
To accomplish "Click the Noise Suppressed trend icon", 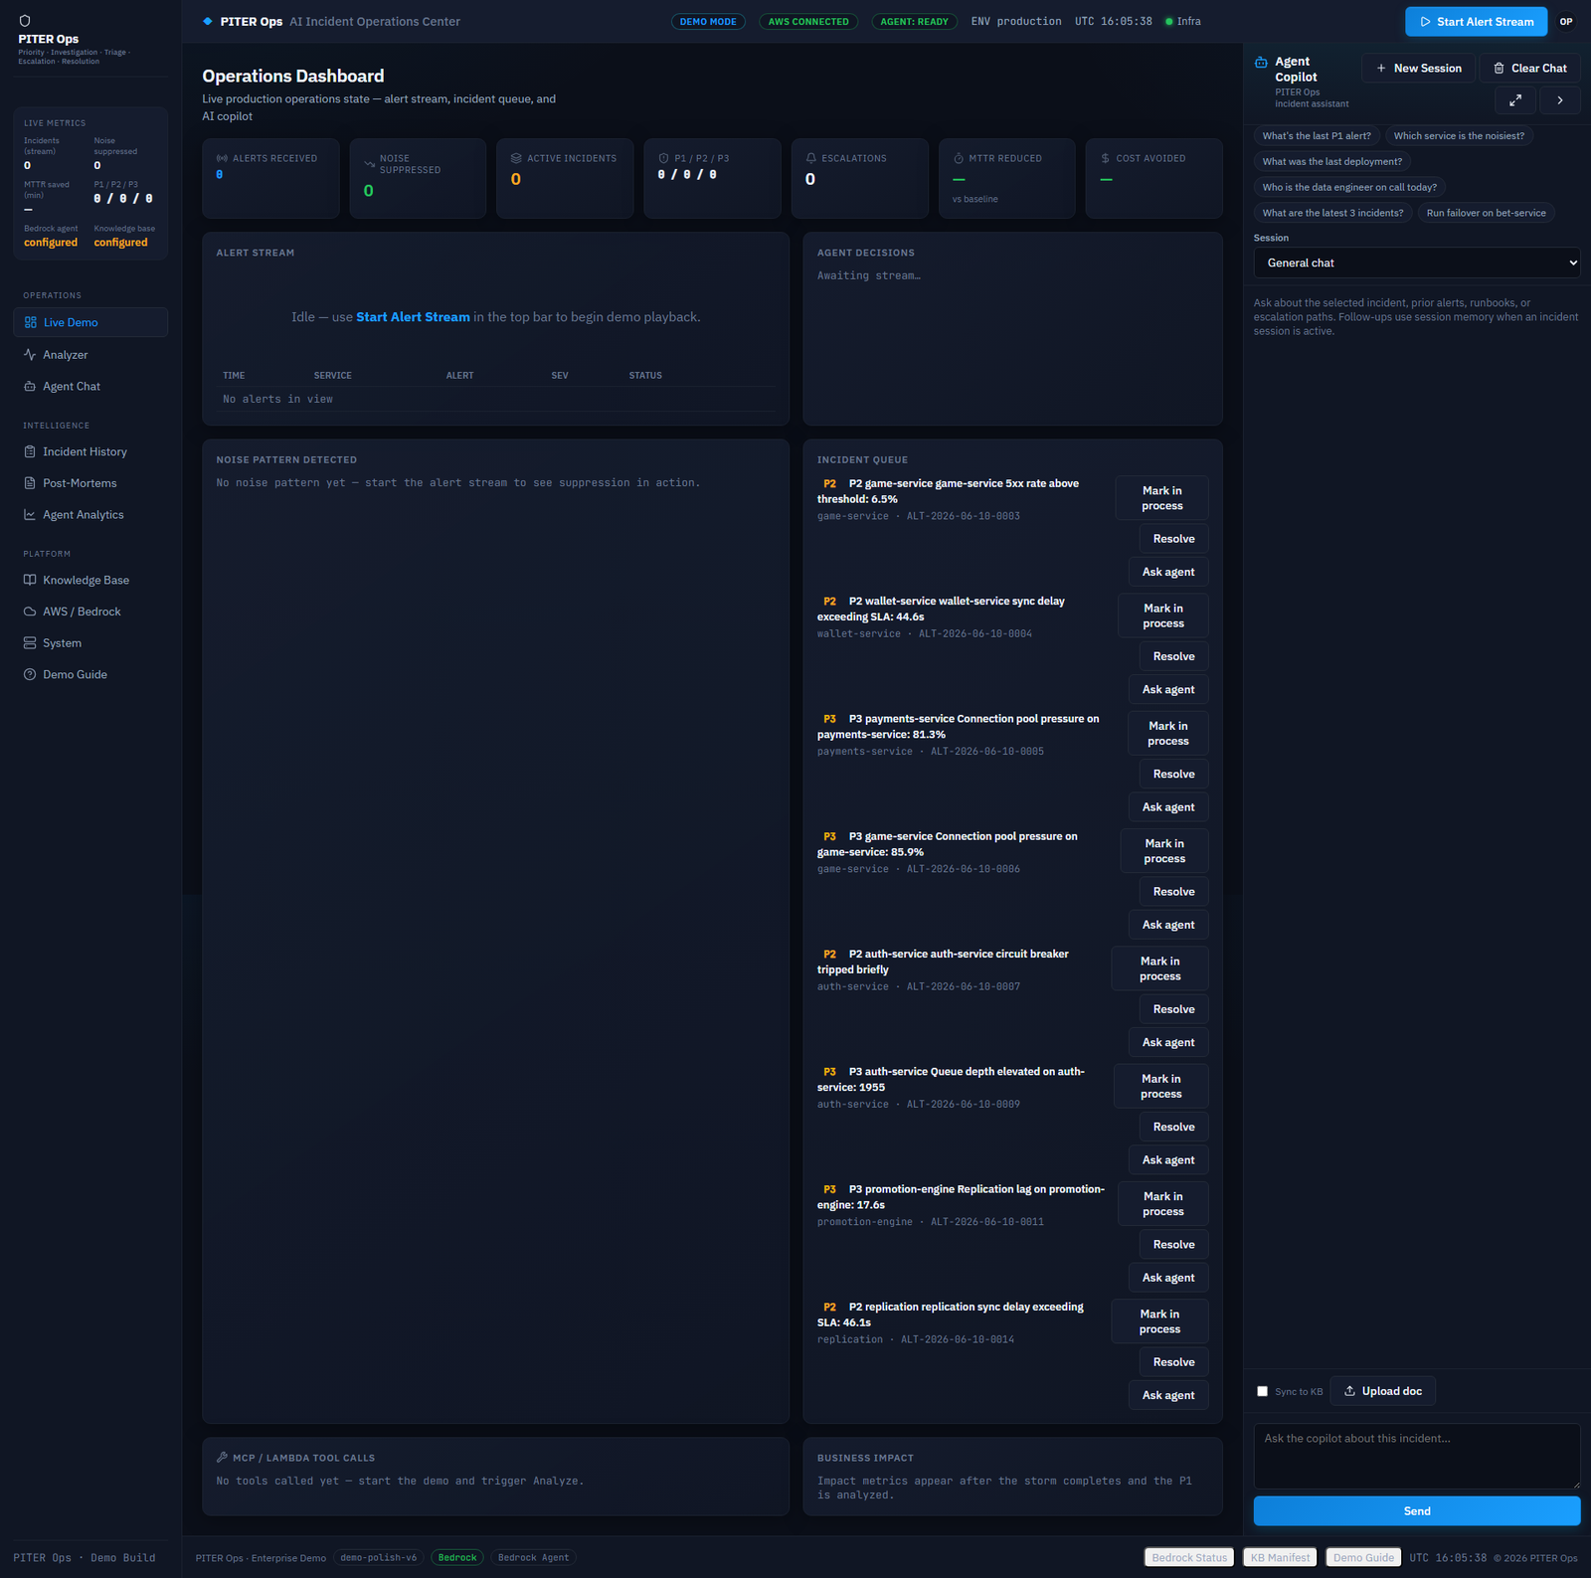I will coord(369,164).
